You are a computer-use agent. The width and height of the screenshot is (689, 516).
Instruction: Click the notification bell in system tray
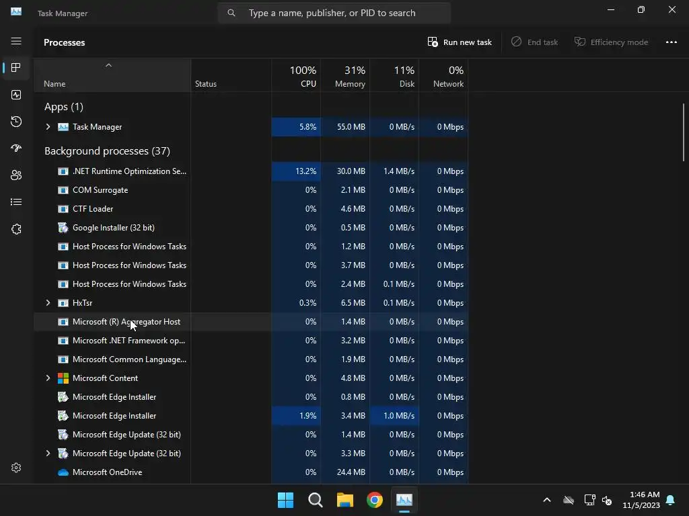coord(670,500)
